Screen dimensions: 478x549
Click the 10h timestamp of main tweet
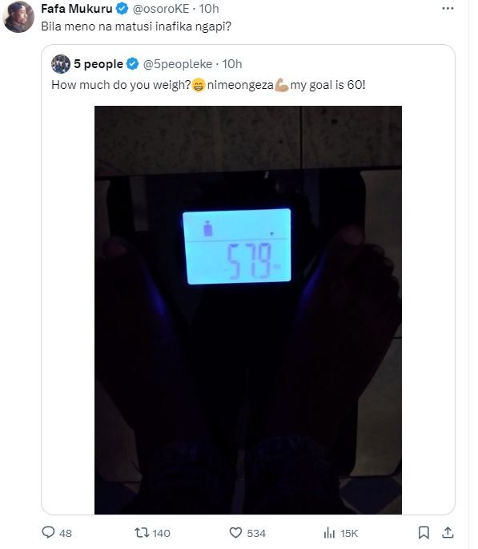209,8
